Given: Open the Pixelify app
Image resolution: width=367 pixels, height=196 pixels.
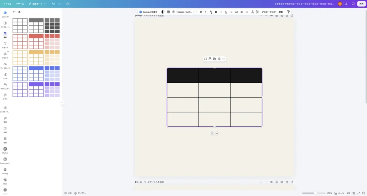Looking at the screenshot, I should [5, 171].
